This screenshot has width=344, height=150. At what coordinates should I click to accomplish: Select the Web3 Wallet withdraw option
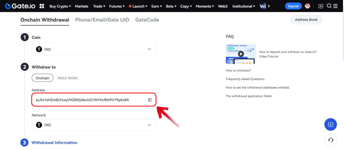[x=67, y=78]
